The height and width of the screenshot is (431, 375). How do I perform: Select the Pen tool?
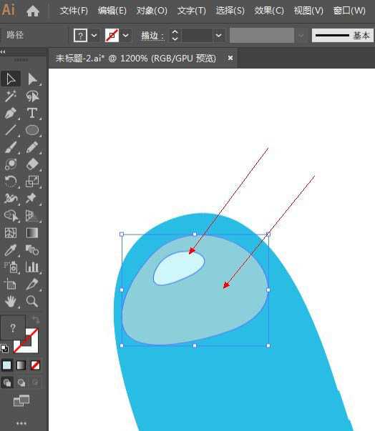[x=11, y=113]
